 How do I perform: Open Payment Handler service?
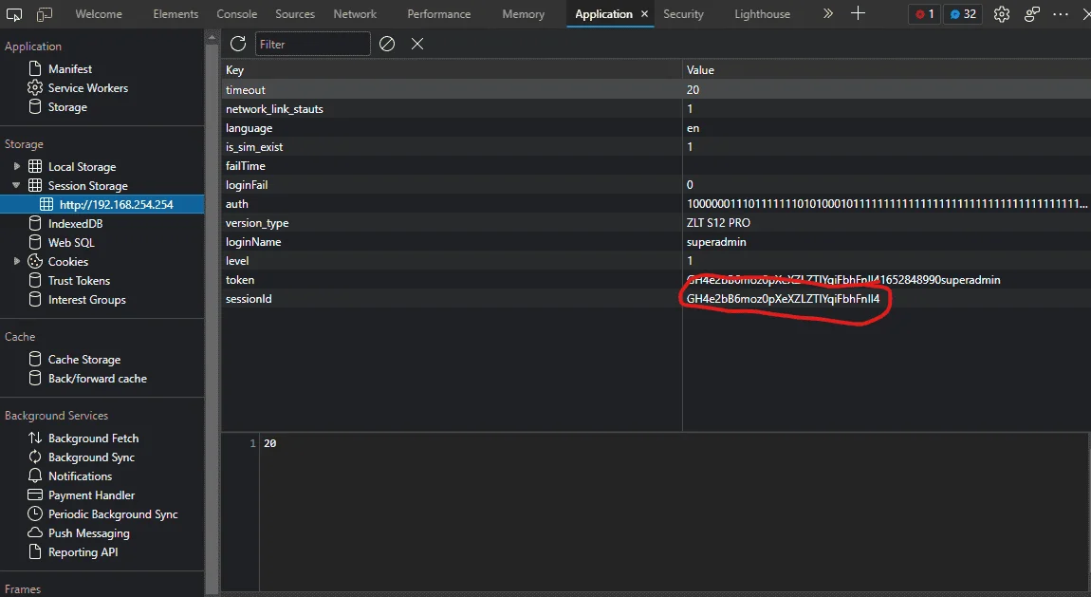(91, 494)
